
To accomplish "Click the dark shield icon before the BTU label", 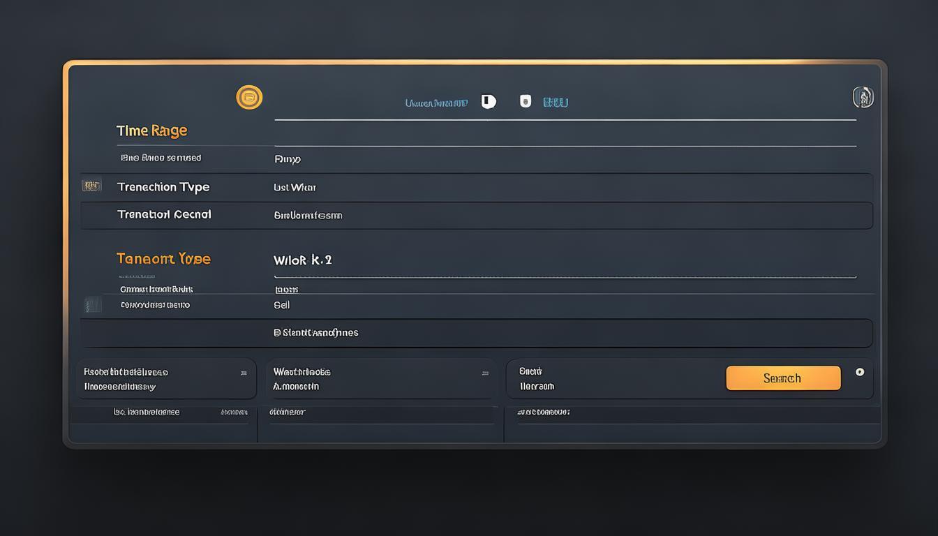I will [x=525, y=101].
